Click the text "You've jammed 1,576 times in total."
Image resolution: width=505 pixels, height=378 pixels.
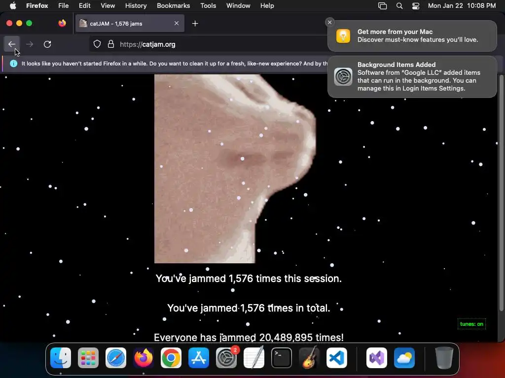(x=249, y=308)
